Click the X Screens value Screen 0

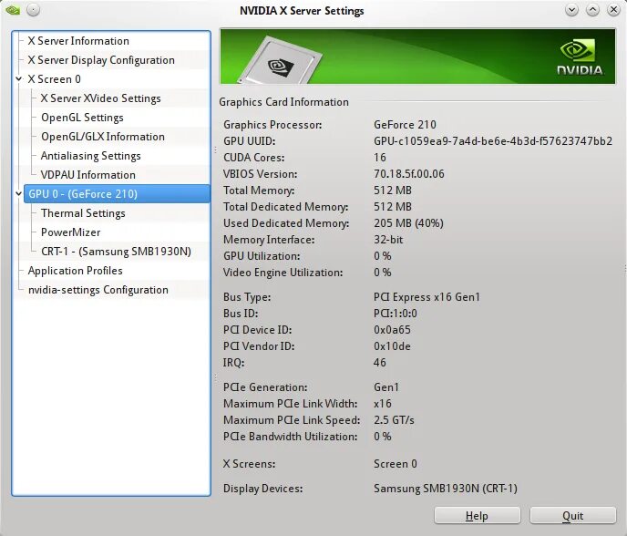396,464
